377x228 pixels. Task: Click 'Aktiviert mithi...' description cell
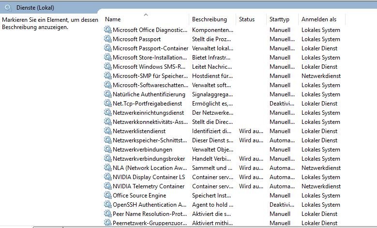tap(212, 223)
